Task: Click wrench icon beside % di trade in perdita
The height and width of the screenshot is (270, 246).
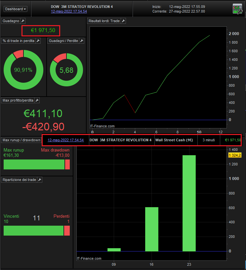Action: click(x=38, y=41)
